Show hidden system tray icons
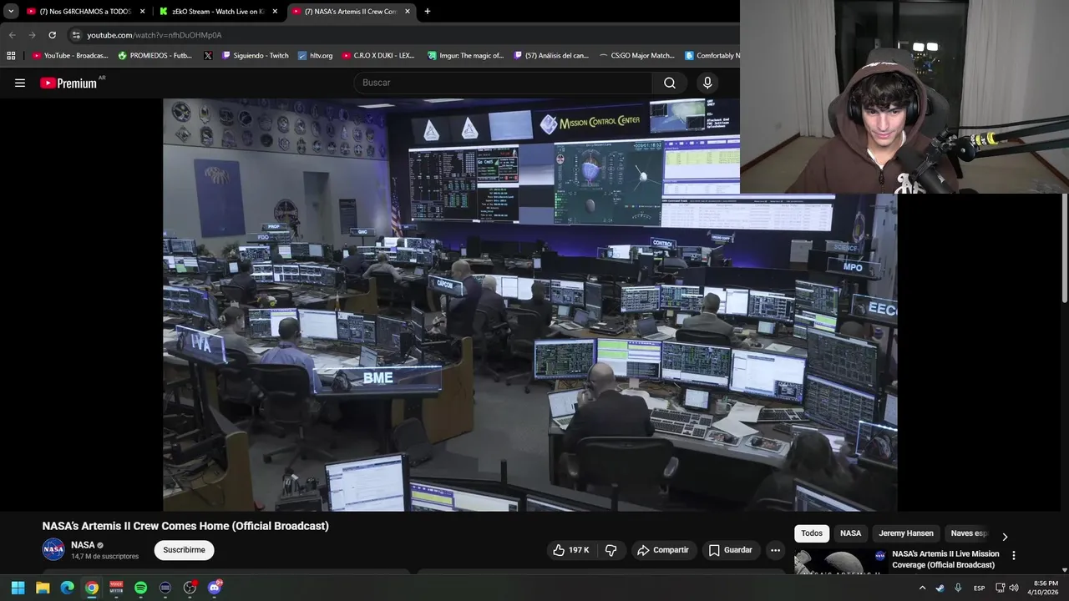This screenshot has height=601, width=1069. point(922,588)
